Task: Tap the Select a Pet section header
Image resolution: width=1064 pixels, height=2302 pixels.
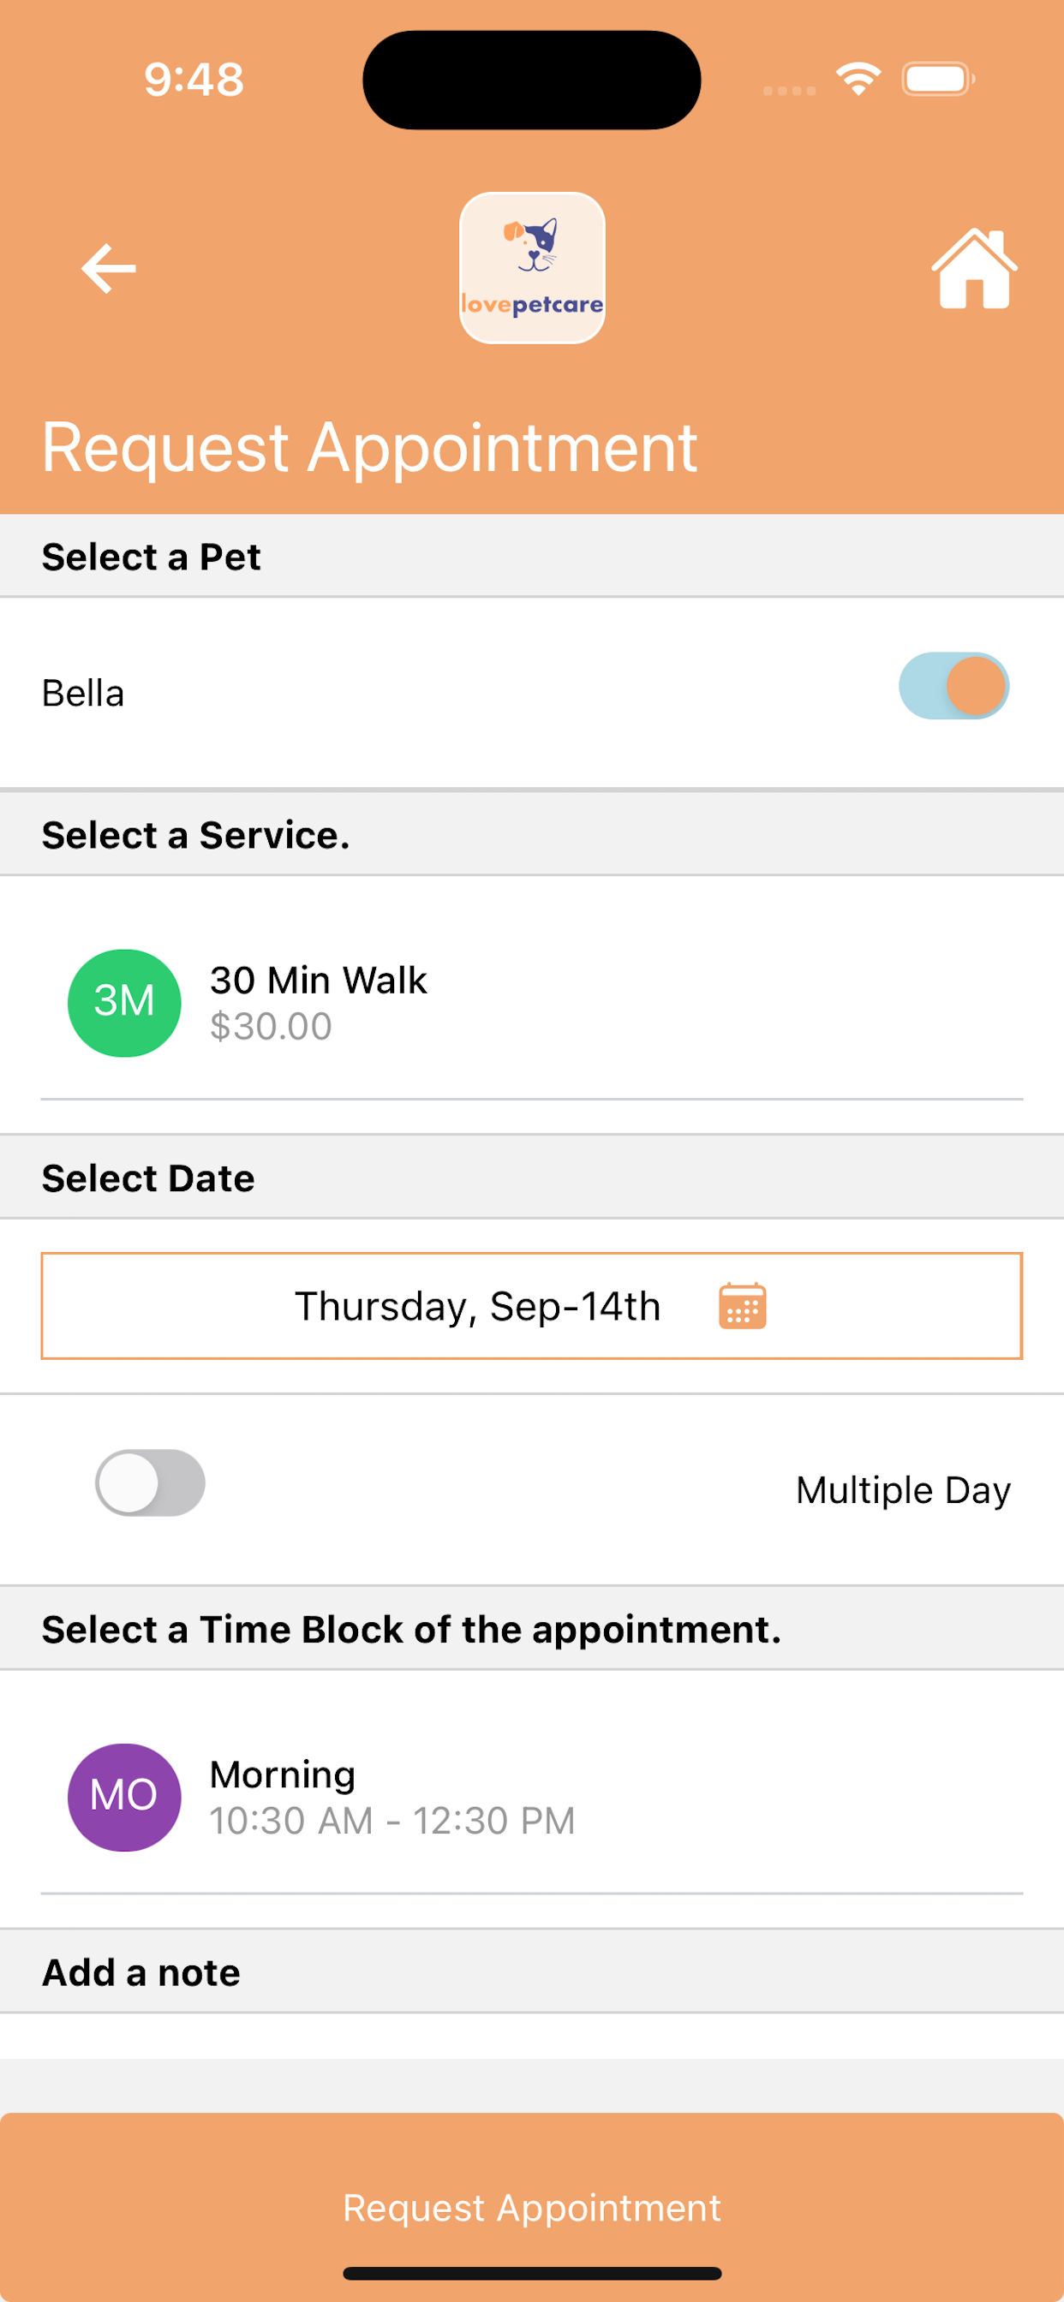Action: [x=532, y=556]
